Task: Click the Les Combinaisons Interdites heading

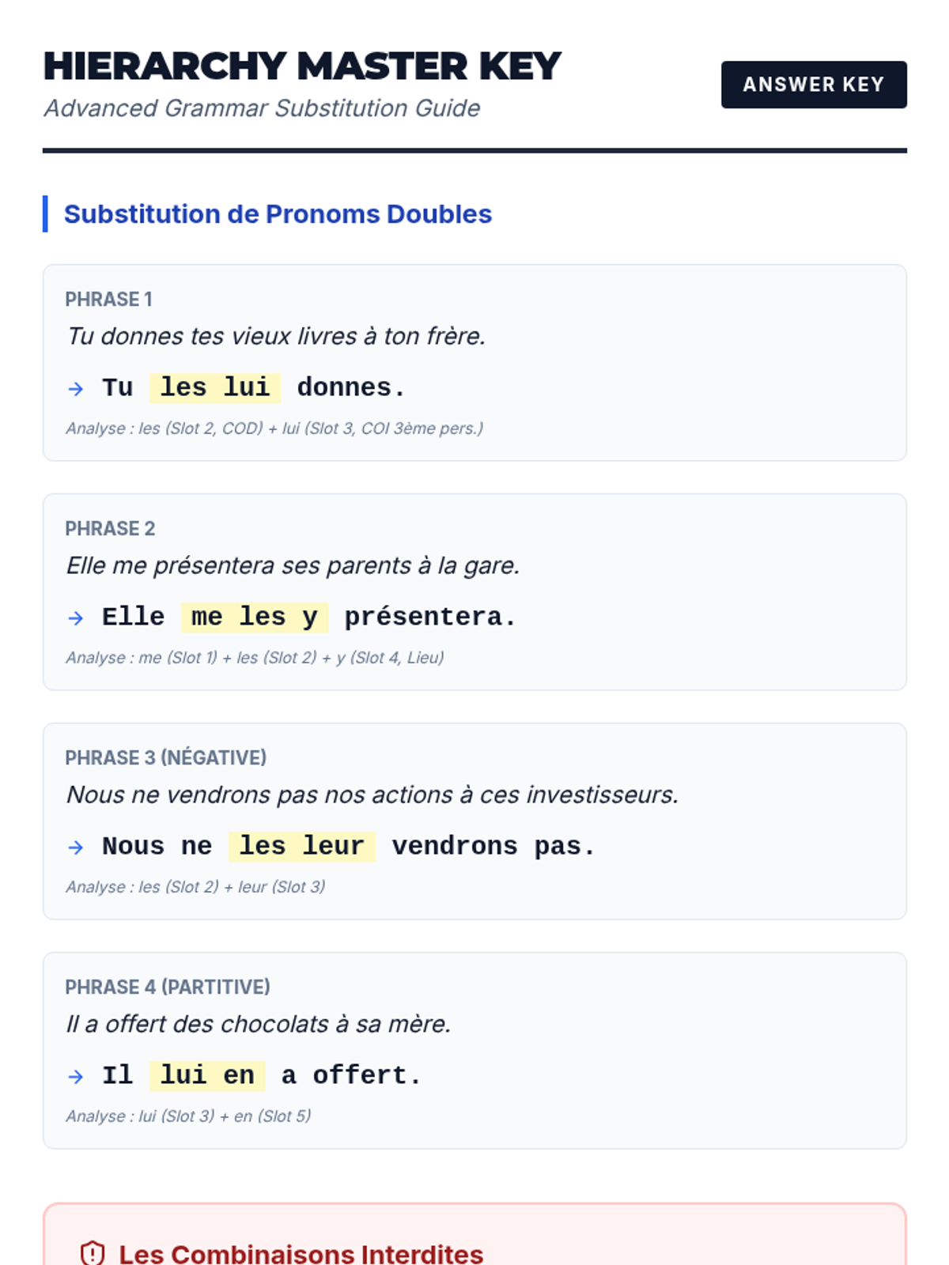Action: (x=301, y=1254)
